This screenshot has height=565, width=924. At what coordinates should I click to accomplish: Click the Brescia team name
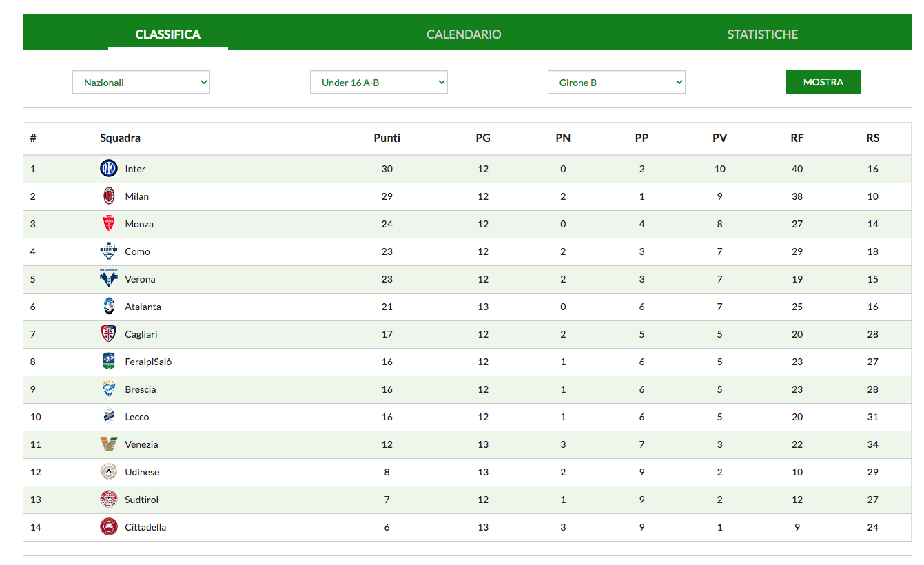click(x=141, y=389)
